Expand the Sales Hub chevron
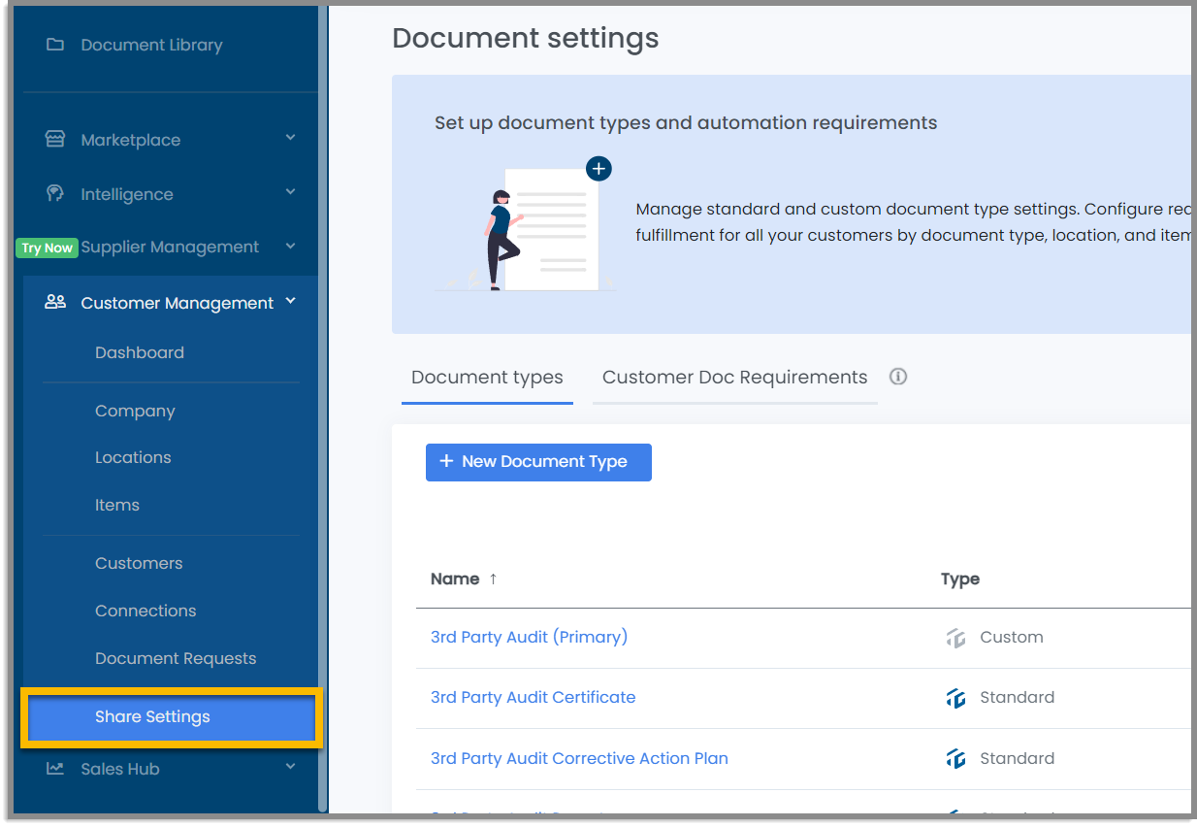 (290, 767)
